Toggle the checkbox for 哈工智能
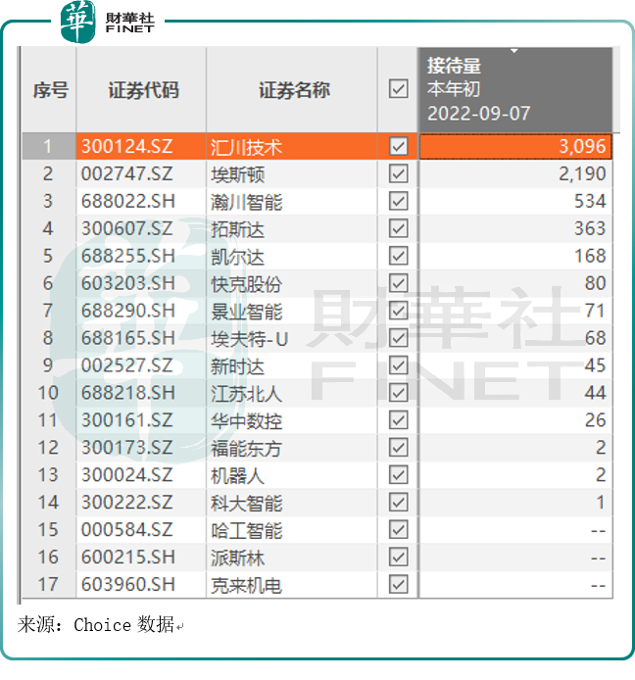The height and width of the screenshot is (680, 635). pos(398,529)
